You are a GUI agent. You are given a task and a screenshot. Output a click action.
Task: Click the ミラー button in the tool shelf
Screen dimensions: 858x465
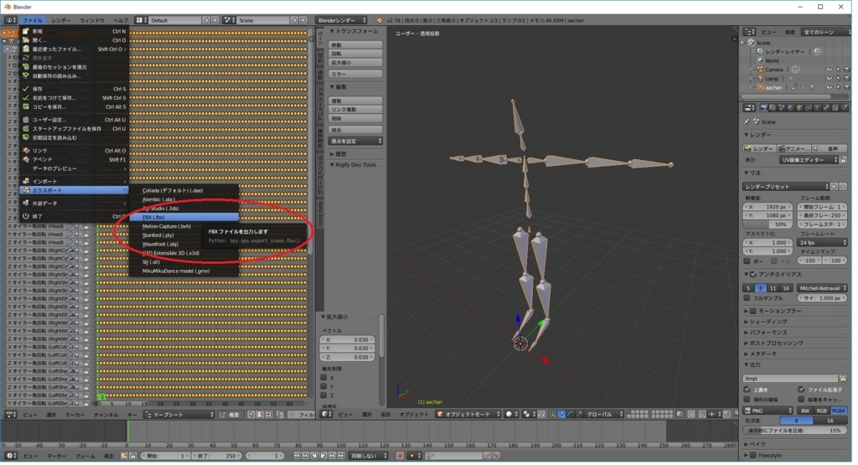point(355,74)
